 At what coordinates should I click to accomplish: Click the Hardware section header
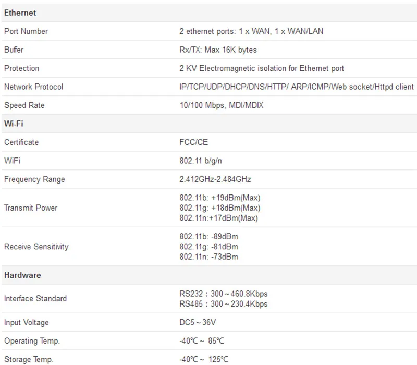click(22, 275)
